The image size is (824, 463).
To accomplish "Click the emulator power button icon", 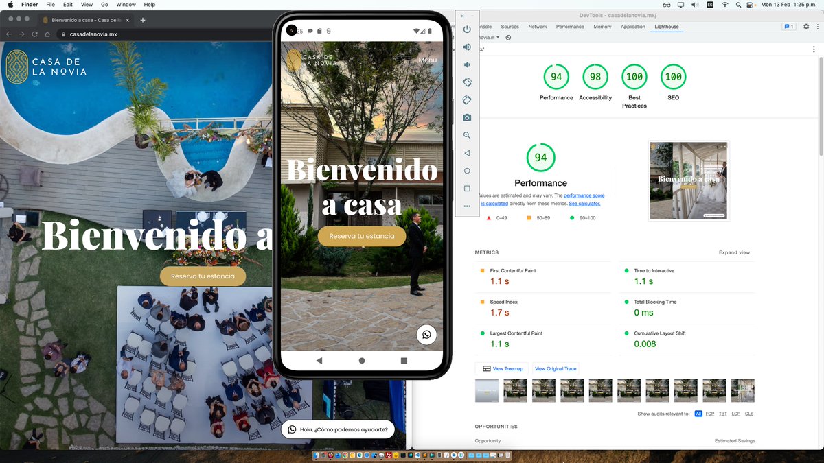I will click(x=467, y=29).
